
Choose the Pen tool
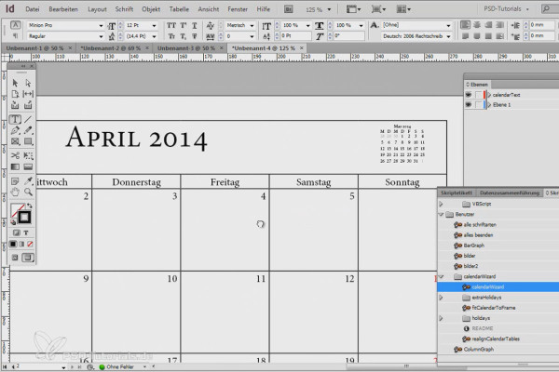point(15,130)
